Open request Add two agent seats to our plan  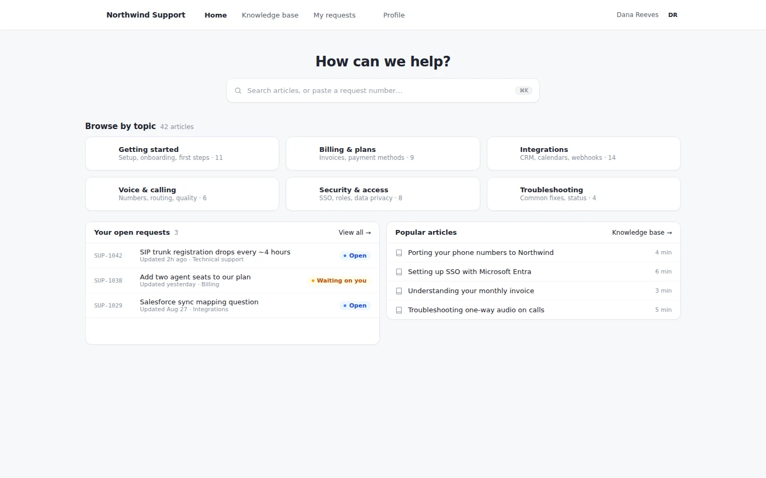[232, 280]
